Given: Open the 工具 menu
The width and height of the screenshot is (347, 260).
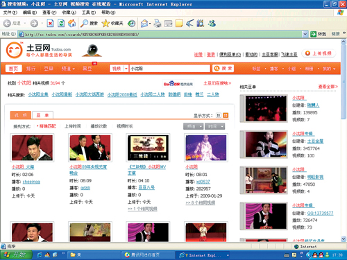Looking at the screenshot, I should [x=88, y=12].
